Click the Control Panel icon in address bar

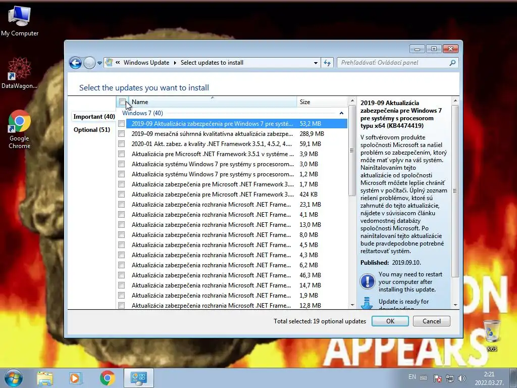109,62
